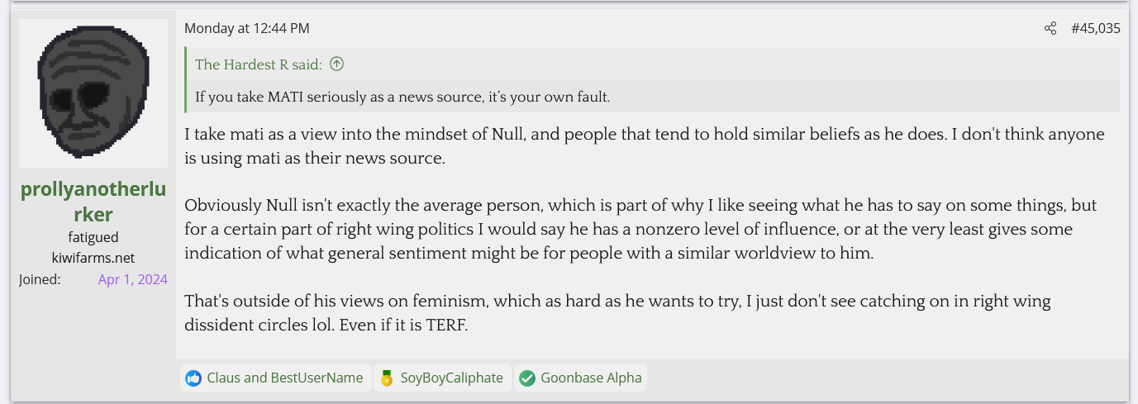Click the kiwifarms.net label under username
The height and width of the screenshot is (404, 1138).
click(x=93, y=258)
